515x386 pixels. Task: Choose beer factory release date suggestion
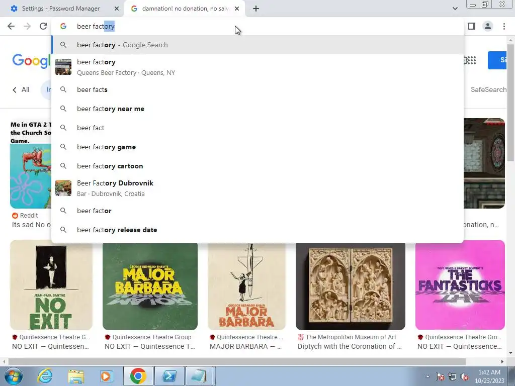pyautogui.click(x=257, y=230)
